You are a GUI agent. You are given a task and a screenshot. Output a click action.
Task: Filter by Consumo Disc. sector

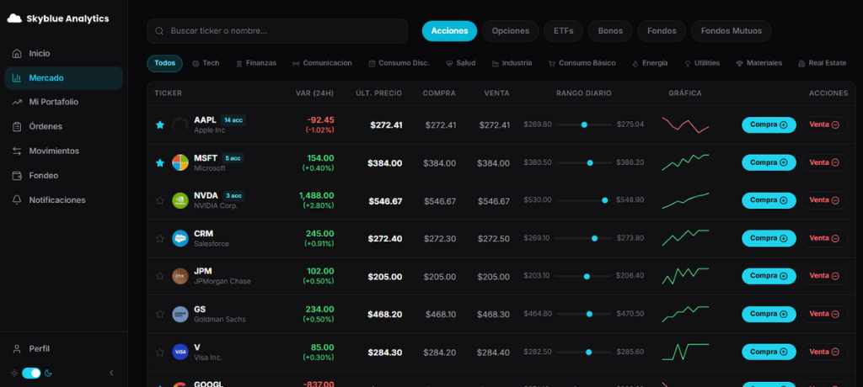[399, 63]
